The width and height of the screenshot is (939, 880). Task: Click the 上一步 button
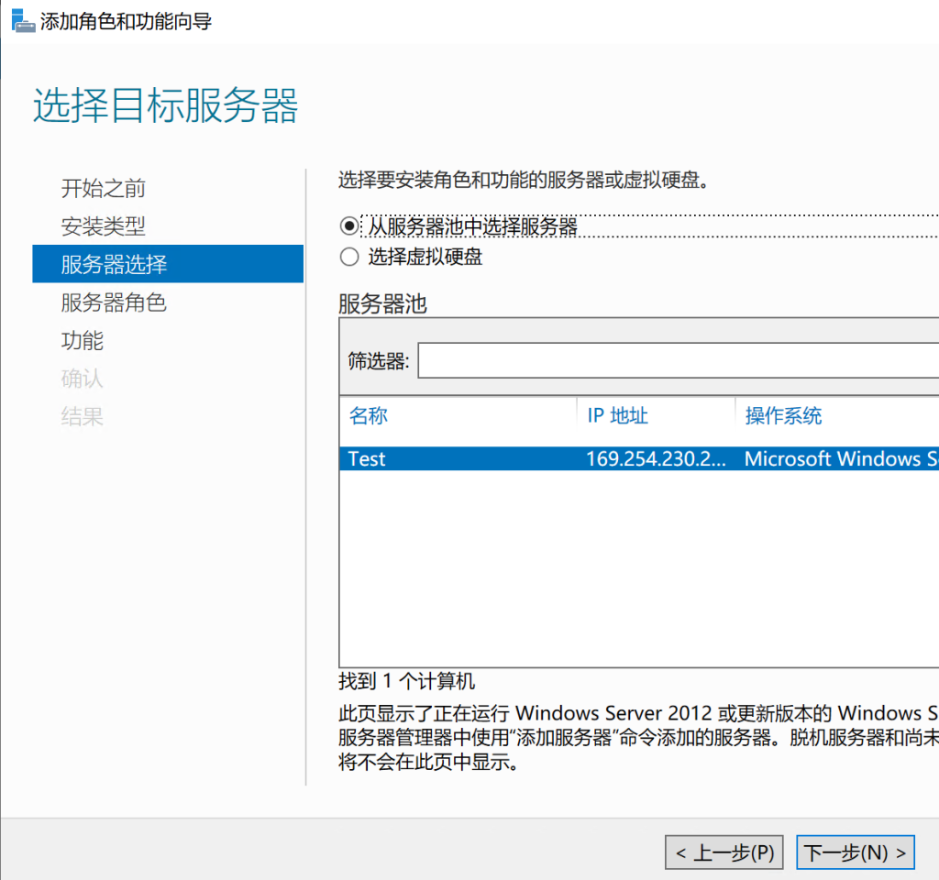[x=724, y=852]
